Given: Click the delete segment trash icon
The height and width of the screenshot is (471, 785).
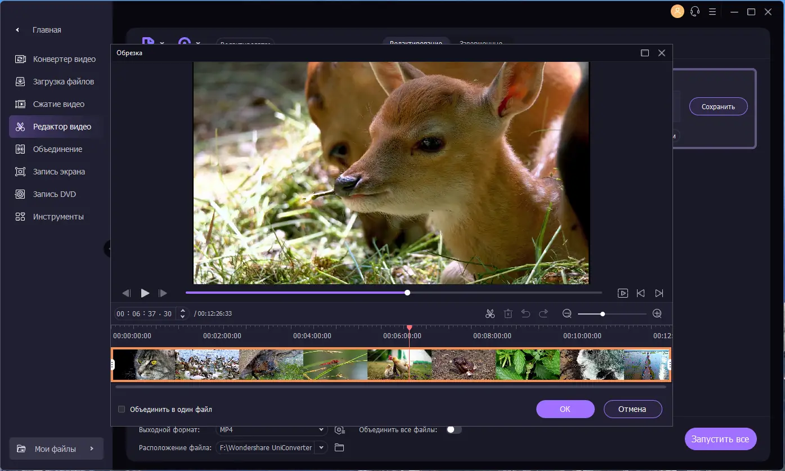Looking at the screenshot, I should click(508, 314).
